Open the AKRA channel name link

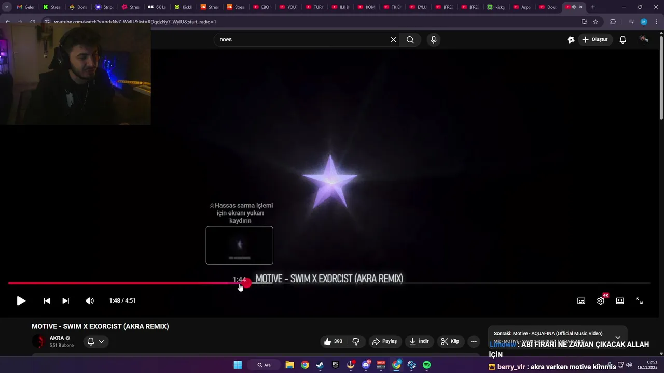point(57,338)
